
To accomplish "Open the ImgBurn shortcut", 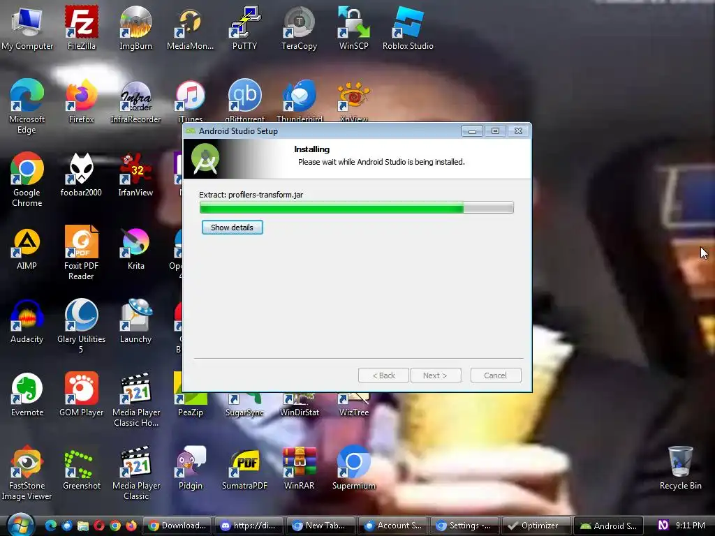I will pos(135,27).
